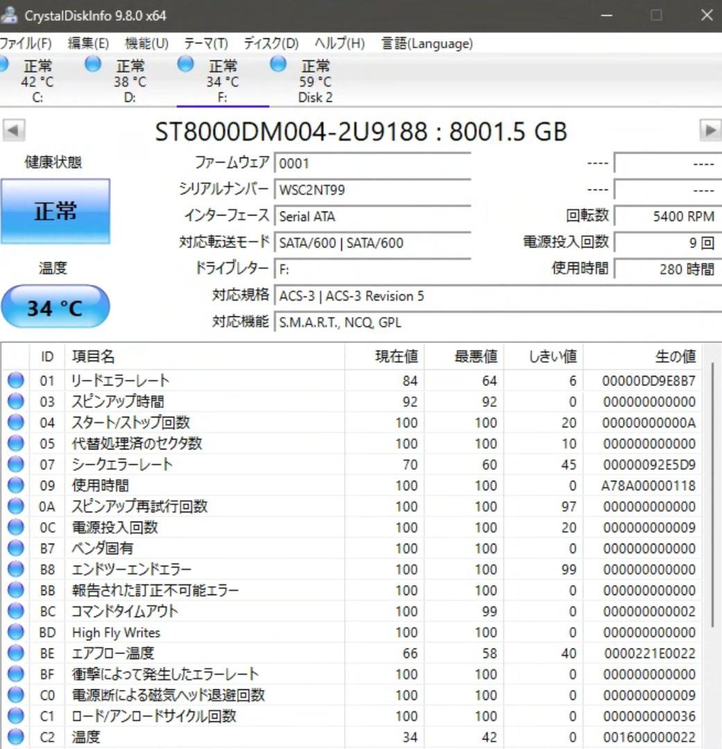Click status icon for C1 ロード/アンロードサイクル回数
Screen dimensions: 722x749
pos(16,716)
